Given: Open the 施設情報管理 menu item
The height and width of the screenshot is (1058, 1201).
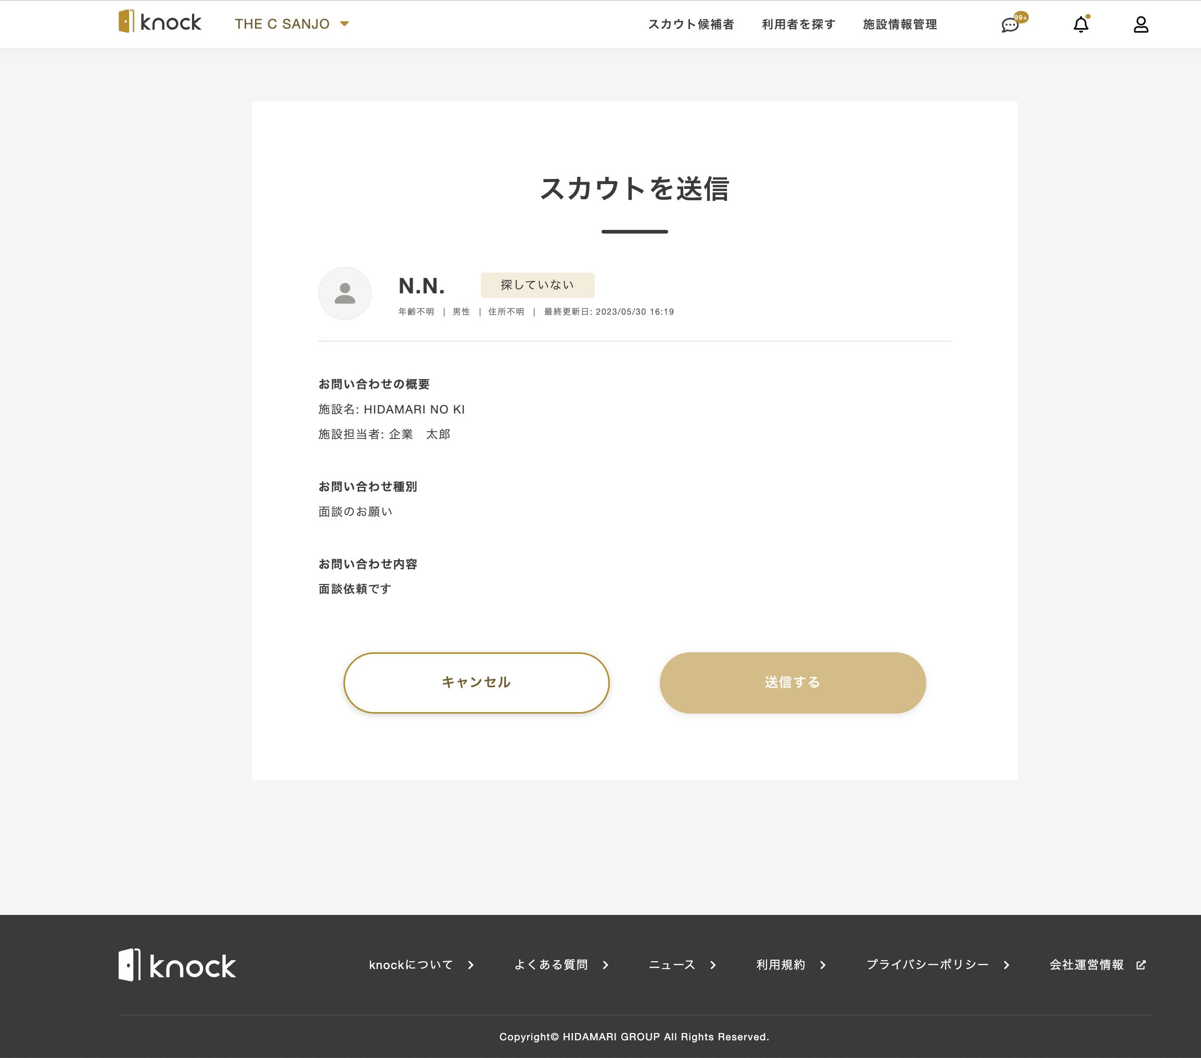Looking at the screenshot, I should tap(900, 24).
